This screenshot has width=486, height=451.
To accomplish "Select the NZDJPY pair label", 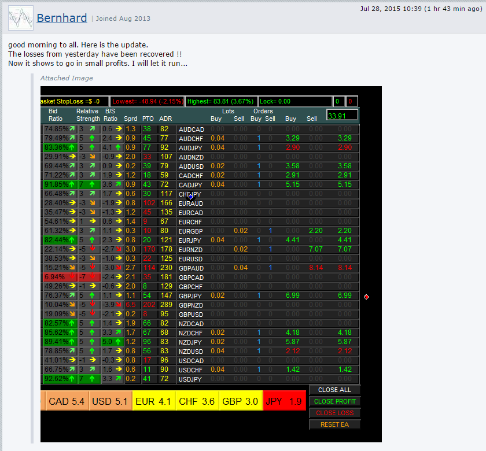I will [190, 342].
